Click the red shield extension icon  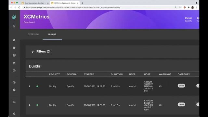pyautogui.click(x=185, y=7)
